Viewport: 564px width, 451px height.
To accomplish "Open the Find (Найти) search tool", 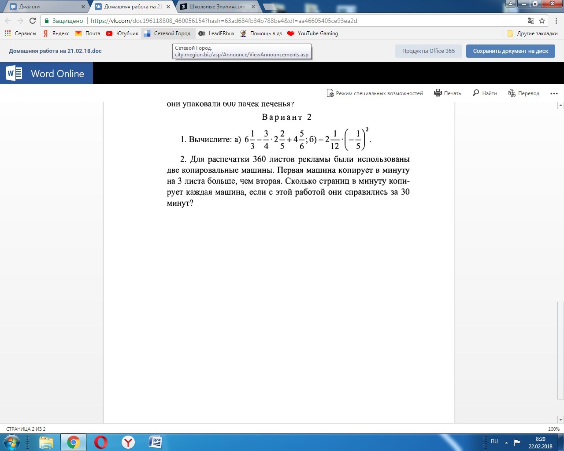I will [x=476, y=93].
